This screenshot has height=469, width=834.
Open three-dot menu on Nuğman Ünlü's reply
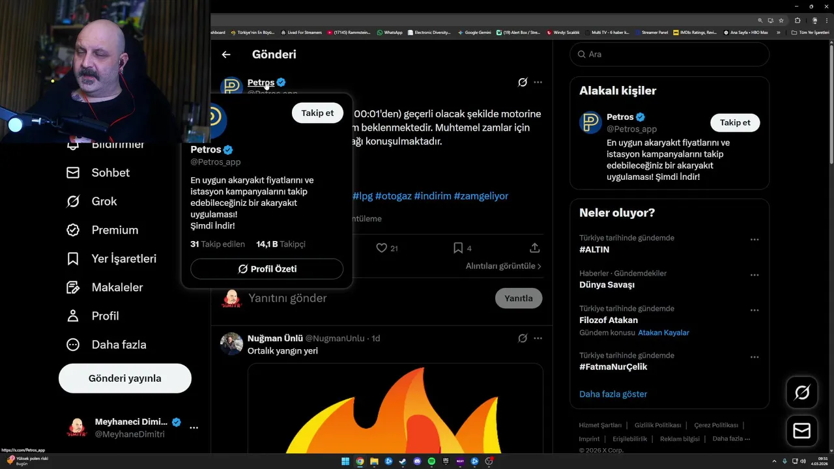(x=538, y=338)
